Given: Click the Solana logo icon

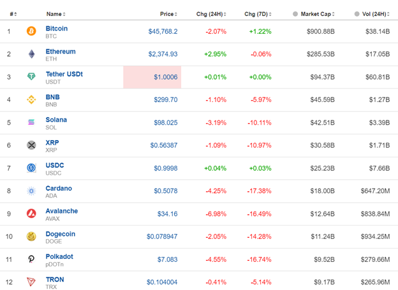Looking at the screenshot, I should click(x=31, y=122).
